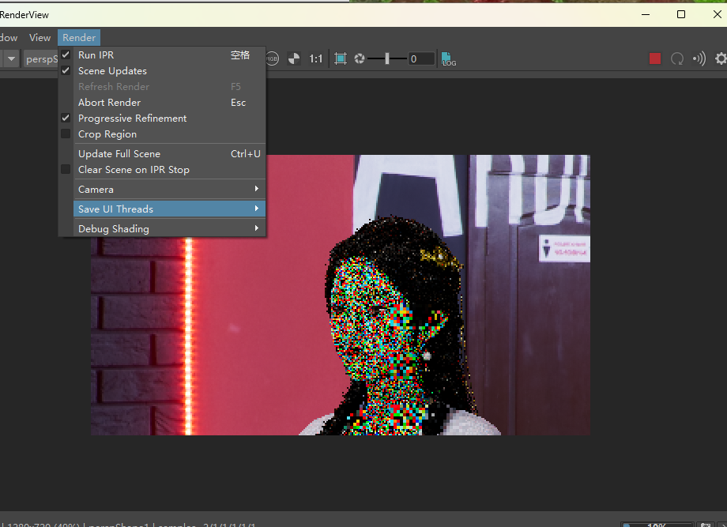Open the render LOG file icon
This screenshot has width=727, height=527.
click(448, 59)
